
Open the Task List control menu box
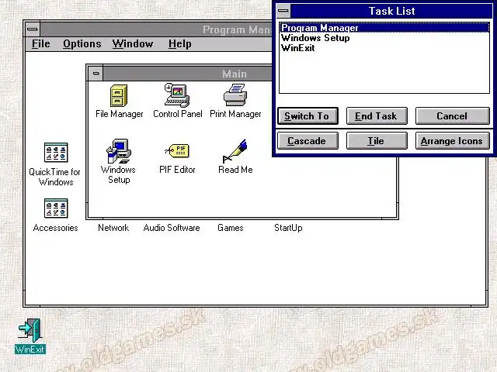coord(283,11)
